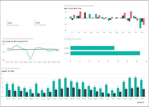Viewport: 149px width, 107px height.
Task: Click the Jun-14 dip point on line chart
Action: click(30, 60)
